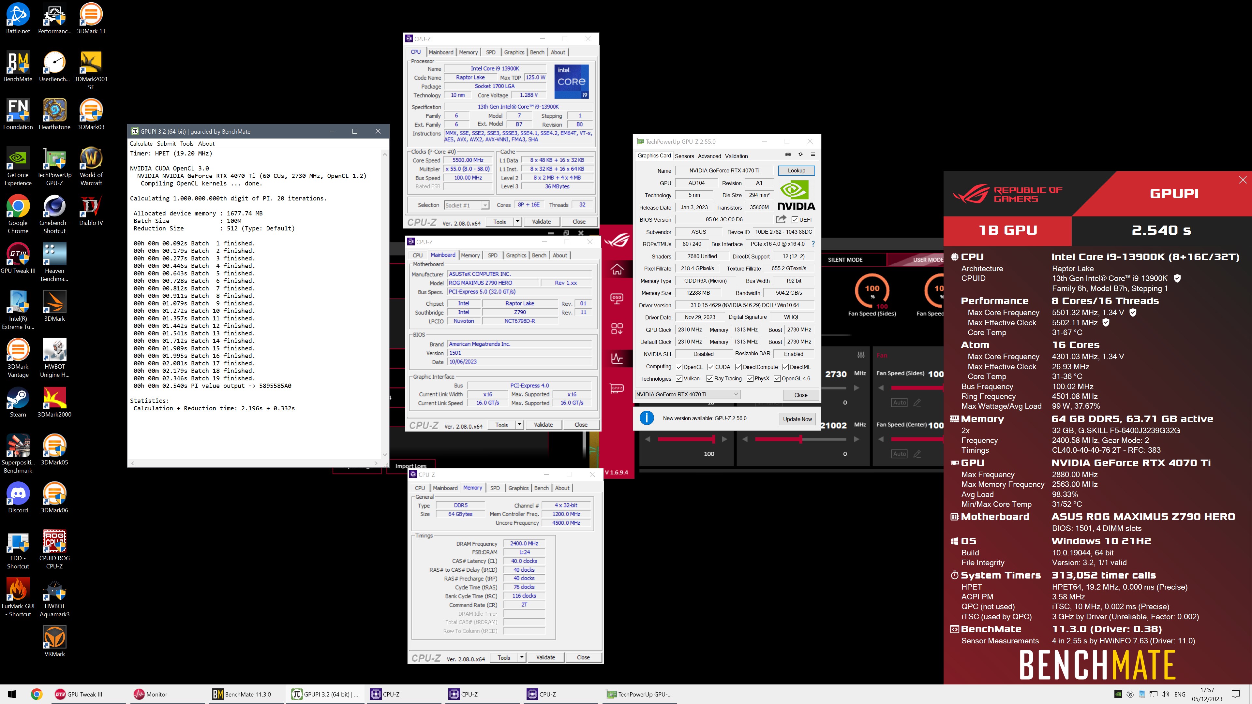Click Tools button in CPU-Z Mainboard window
The height and width of the screenshot is (704, 1252).
pyautogui.click(x=501, y=425)
